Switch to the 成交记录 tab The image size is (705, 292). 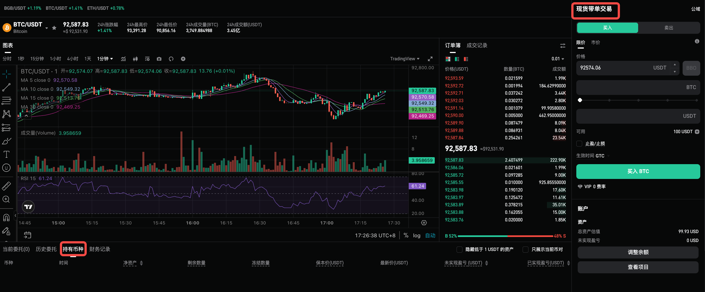(x=477, y=45)
